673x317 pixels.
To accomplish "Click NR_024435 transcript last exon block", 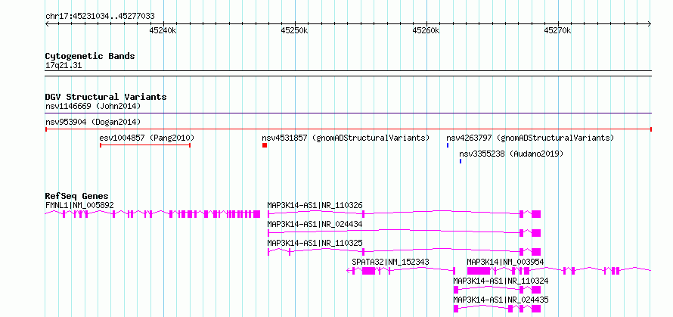I will point(536,309).
